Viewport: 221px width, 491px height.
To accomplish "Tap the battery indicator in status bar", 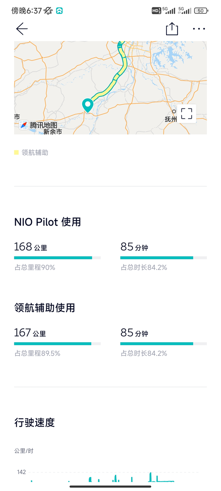I will [x=201, y=11].
